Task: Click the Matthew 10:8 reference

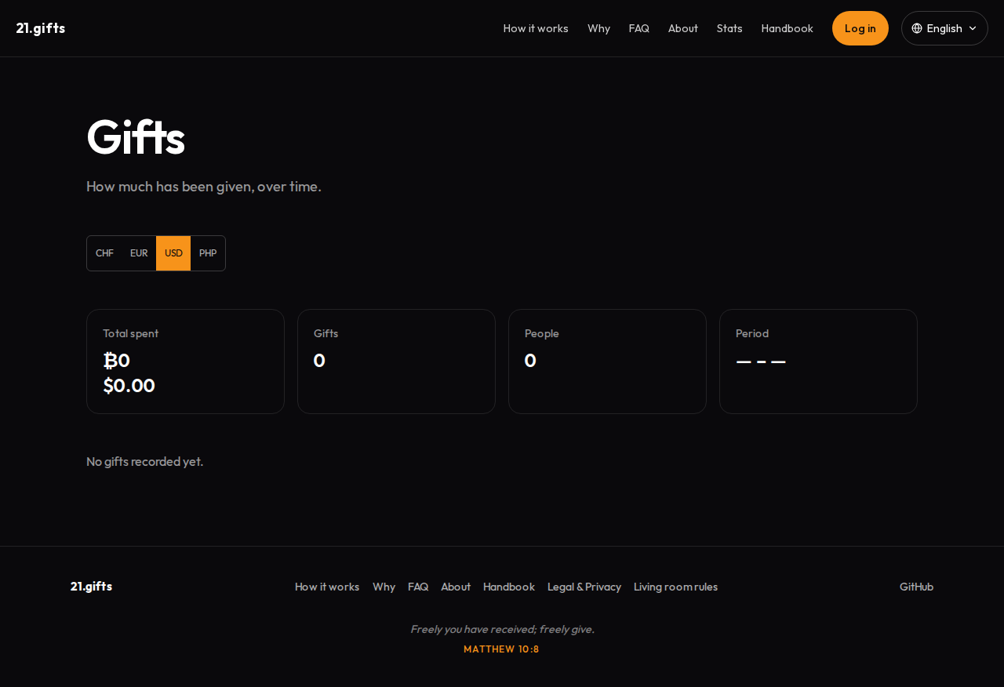Action: 501,649
